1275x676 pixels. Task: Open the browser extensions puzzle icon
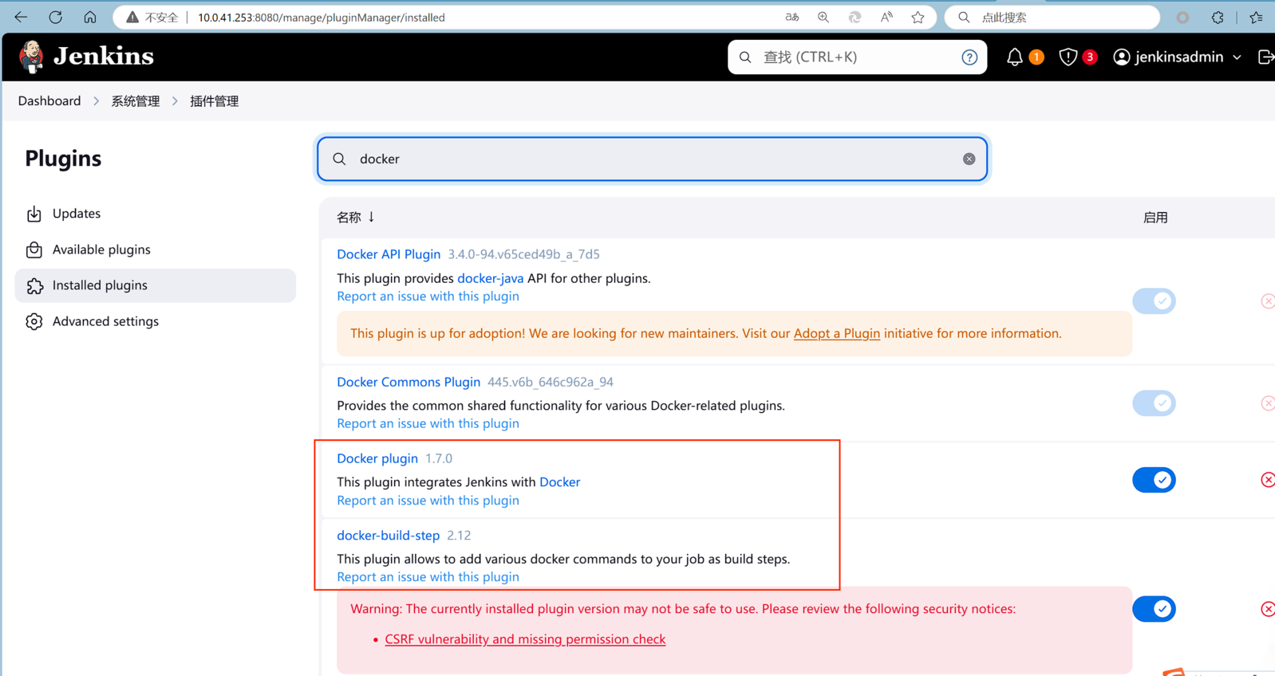pos(1218,17)
